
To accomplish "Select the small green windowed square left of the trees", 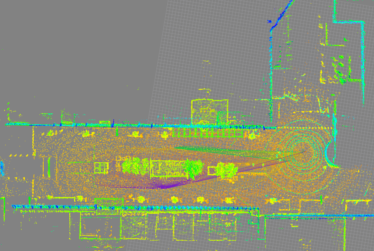I will click(x=101, y=167).
